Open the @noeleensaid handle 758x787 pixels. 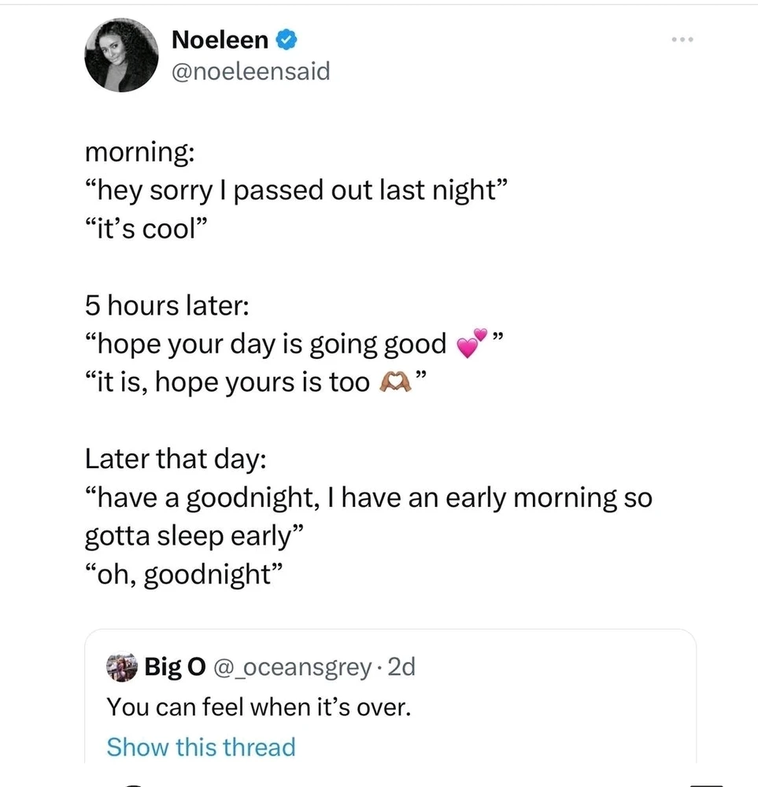click(251, 71)
